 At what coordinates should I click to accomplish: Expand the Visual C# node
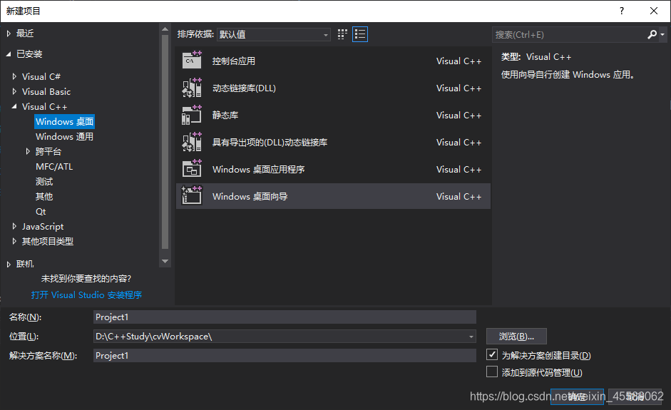click(14, 76)
